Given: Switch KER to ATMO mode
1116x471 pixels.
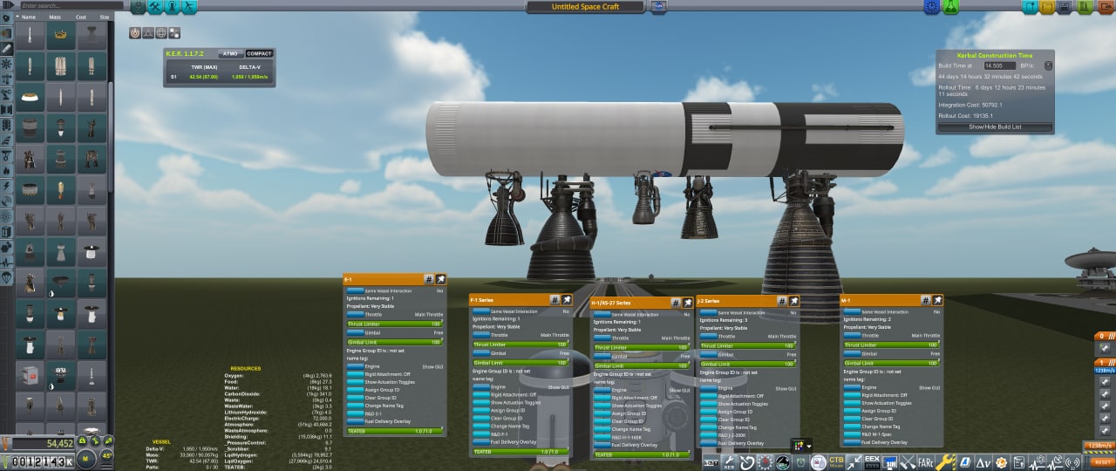Looking at the screenshot, I should (x=230, y=53).
